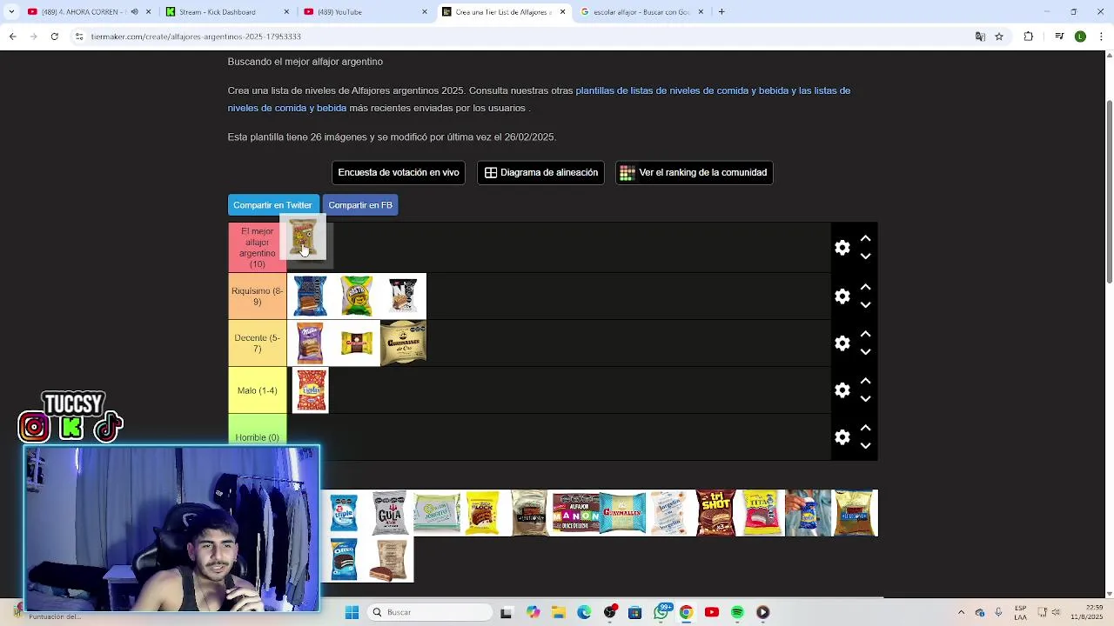The height and width of the screenshot is (626, 1114).
Task: Open browser extensions puzzle icon
Action: pyautogui.click(x=1029, y=37)
